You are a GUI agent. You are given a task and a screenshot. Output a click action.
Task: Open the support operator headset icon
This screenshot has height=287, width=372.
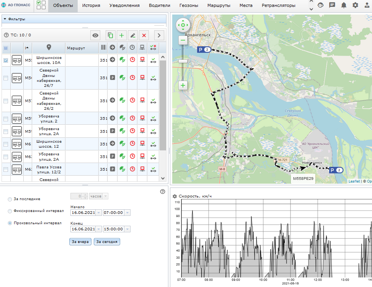pyautogui.click(x=321, y=5)
